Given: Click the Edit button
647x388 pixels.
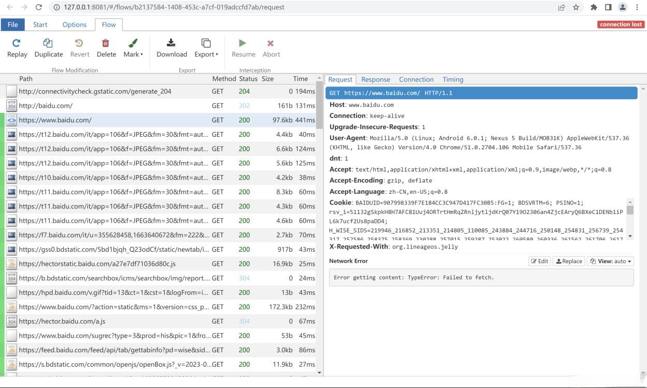Looking at the screenshot, I should point(540,261).
